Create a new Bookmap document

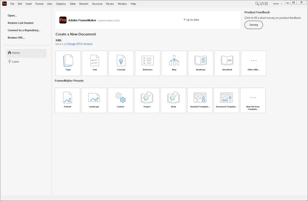[201, 63]
